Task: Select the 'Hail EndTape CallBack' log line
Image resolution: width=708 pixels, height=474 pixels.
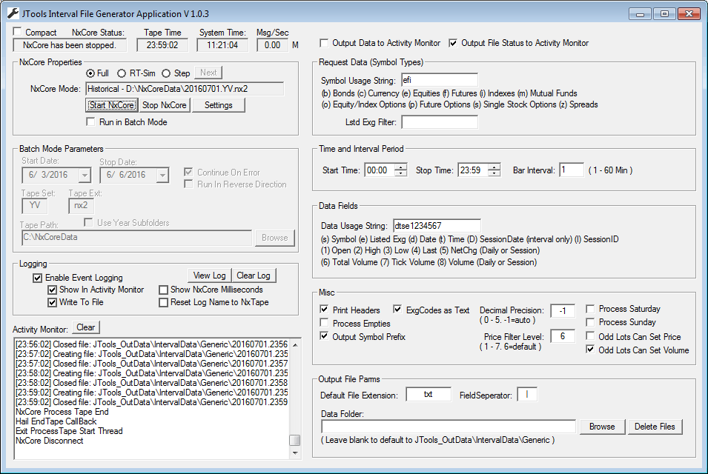Action: coord(56,421)
